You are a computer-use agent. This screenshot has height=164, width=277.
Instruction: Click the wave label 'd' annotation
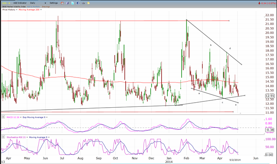230,48
